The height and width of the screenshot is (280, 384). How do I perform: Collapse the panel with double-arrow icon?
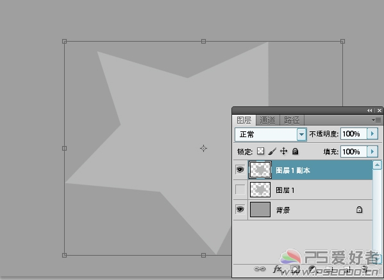[x=369, y=111]
